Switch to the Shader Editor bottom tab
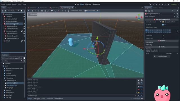This screenshot has height=101, width=180. 58,98
